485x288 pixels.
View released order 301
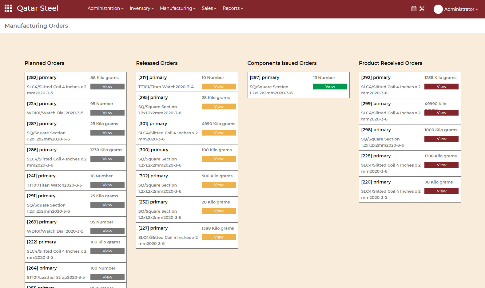219,133
